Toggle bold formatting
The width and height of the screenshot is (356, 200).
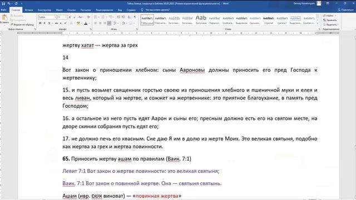click(40, 23)
